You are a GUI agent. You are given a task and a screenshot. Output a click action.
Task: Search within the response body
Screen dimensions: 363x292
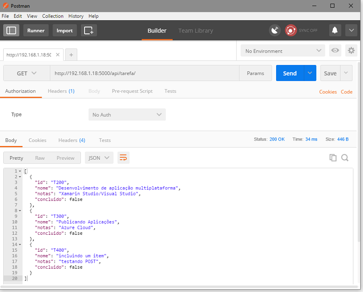point(345,157)
